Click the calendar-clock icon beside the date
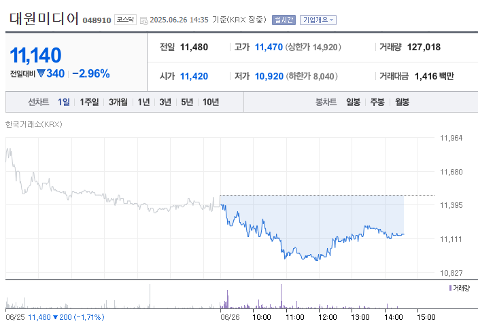 [x=143, y=20]
